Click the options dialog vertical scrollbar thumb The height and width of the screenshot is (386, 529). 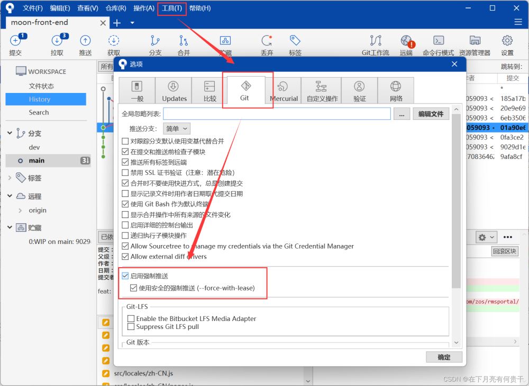[456, 201]
